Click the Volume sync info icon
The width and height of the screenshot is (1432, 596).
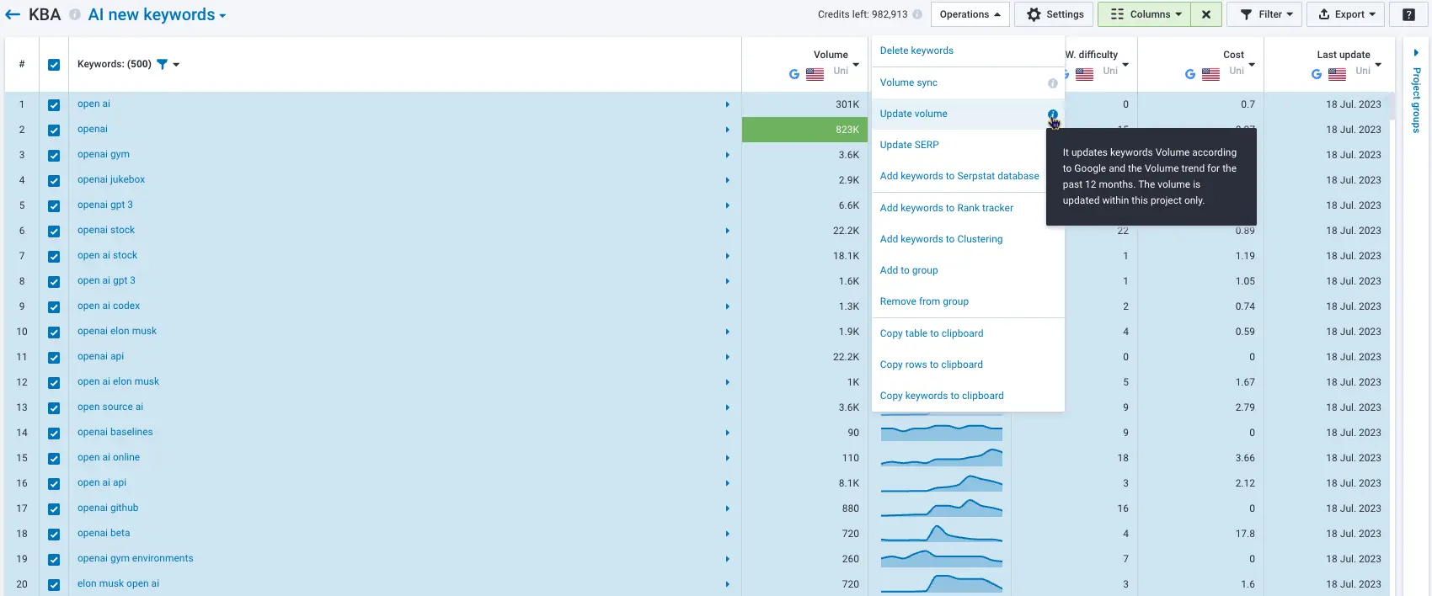1052,83
